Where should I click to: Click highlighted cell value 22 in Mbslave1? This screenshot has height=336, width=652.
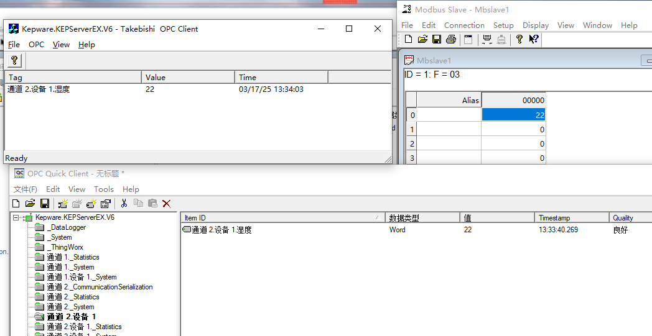tap(513, 115)
